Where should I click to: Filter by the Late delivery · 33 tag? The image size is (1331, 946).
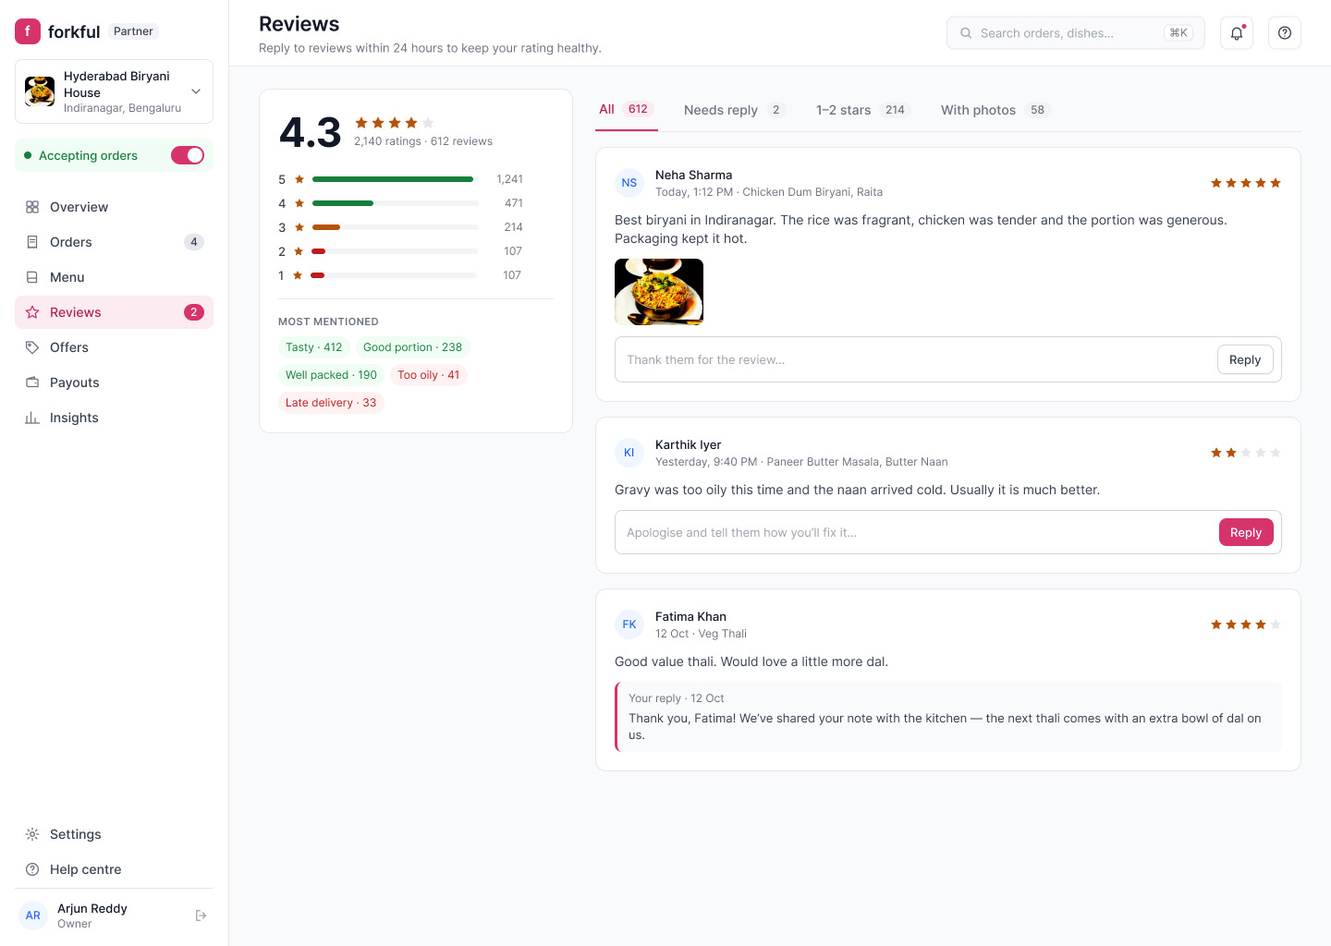pos(331,403)
